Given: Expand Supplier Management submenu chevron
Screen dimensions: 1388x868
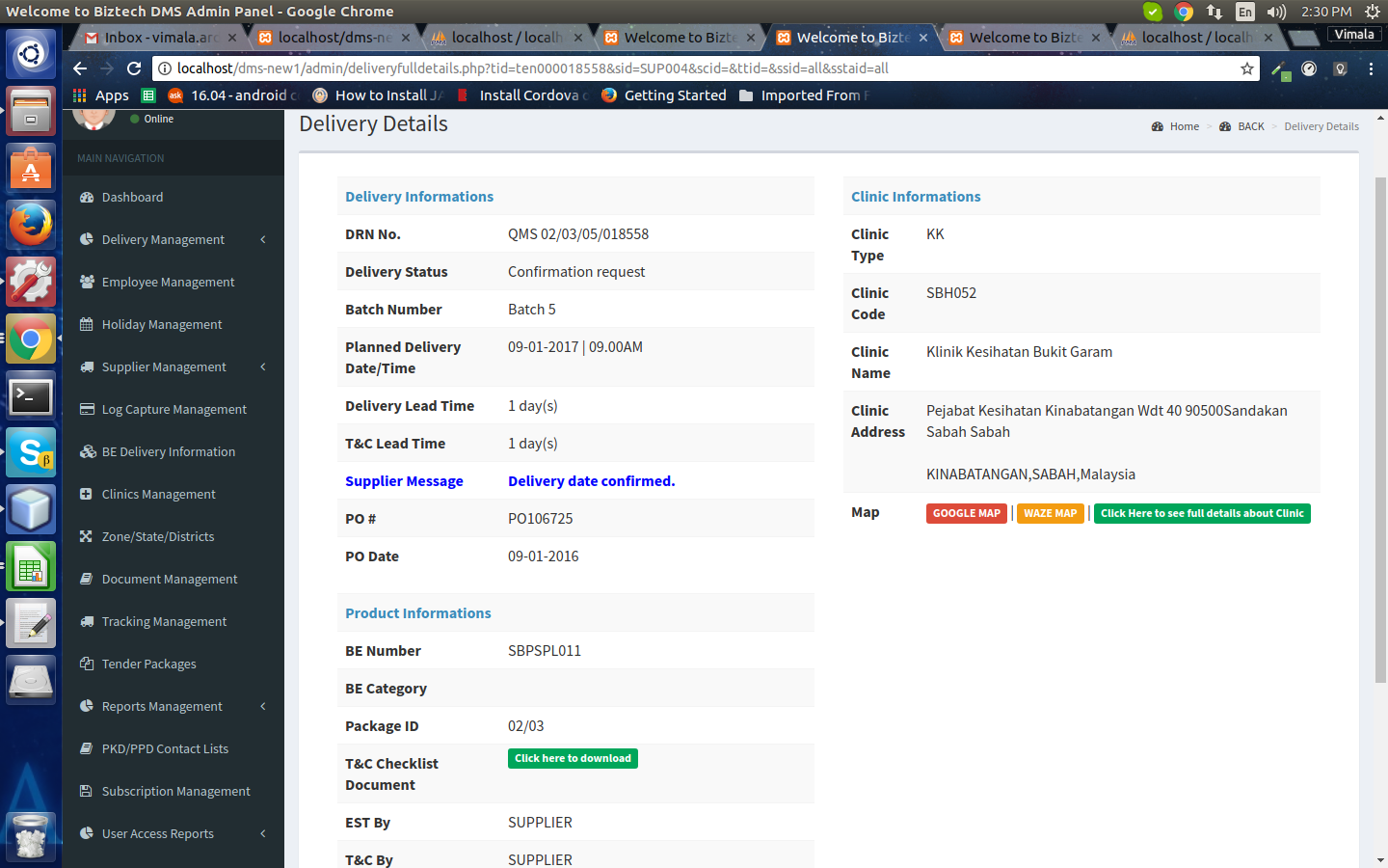Looking at the screenshot, I should pos(263,366).
